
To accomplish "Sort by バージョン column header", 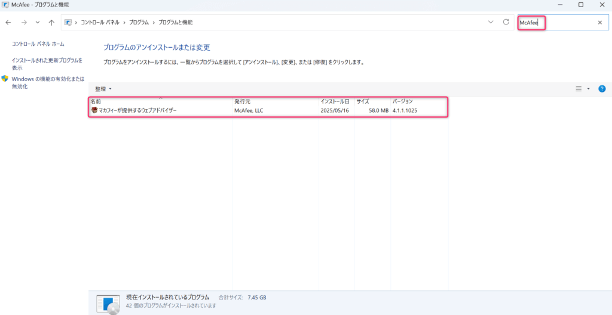I will pos(419,101).
